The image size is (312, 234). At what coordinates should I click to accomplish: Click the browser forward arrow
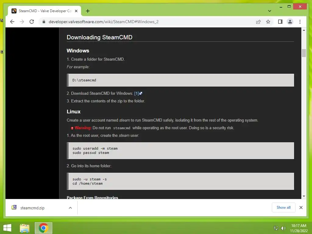point(22,22)
